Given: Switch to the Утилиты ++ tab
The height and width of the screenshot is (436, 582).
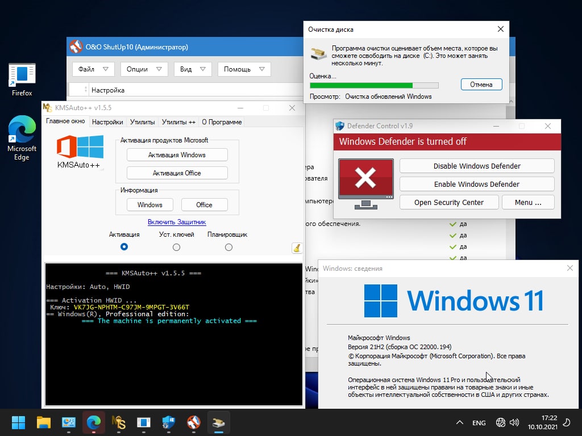Looking at the screenshot, I should point(178,122).
